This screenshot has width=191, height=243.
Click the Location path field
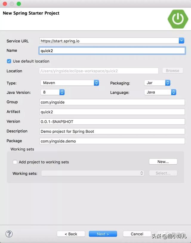(99, 71)
